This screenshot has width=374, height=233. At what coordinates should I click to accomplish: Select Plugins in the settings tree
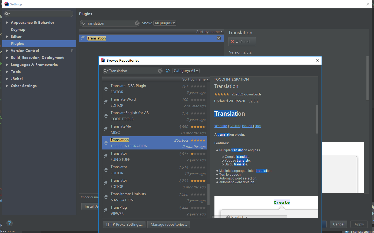point(39,44)
